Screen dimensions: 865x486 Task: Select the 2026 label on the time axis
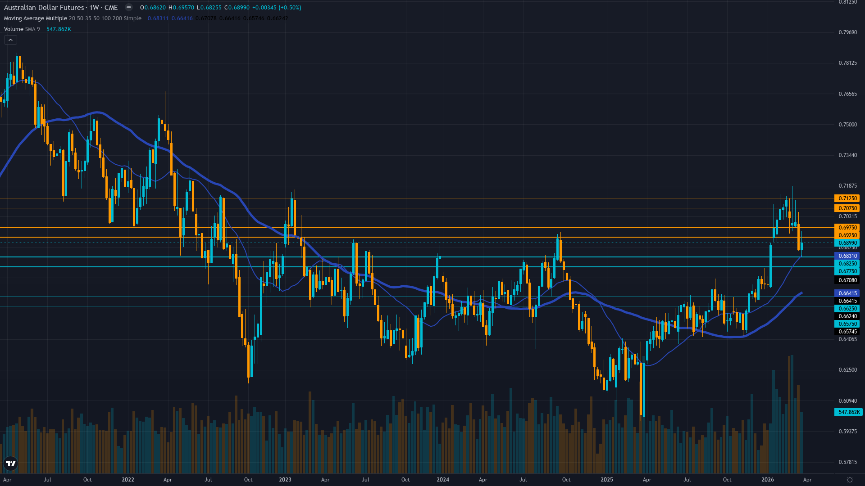(x=767, y=480)
